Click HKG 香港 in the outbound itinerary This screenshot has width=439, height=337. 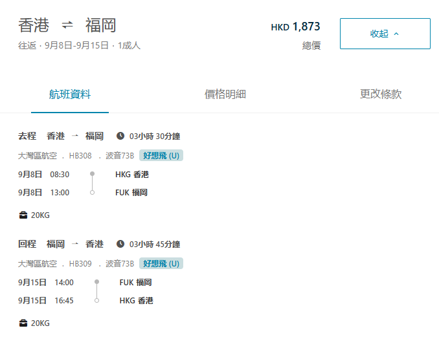coord(132,175)
